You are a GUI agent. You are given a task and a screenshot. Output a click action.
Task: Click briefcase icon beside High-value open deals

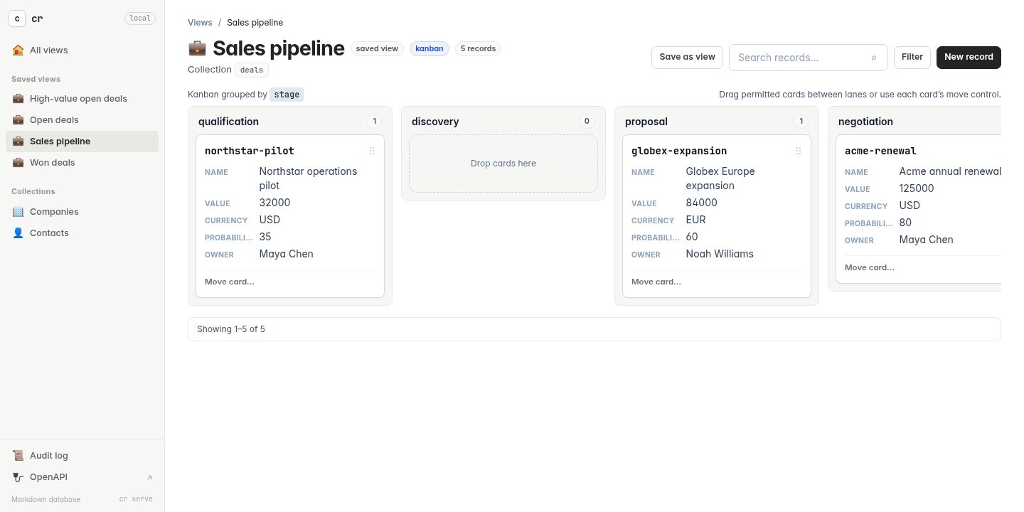pyautogui.click(x=18, y=99)
